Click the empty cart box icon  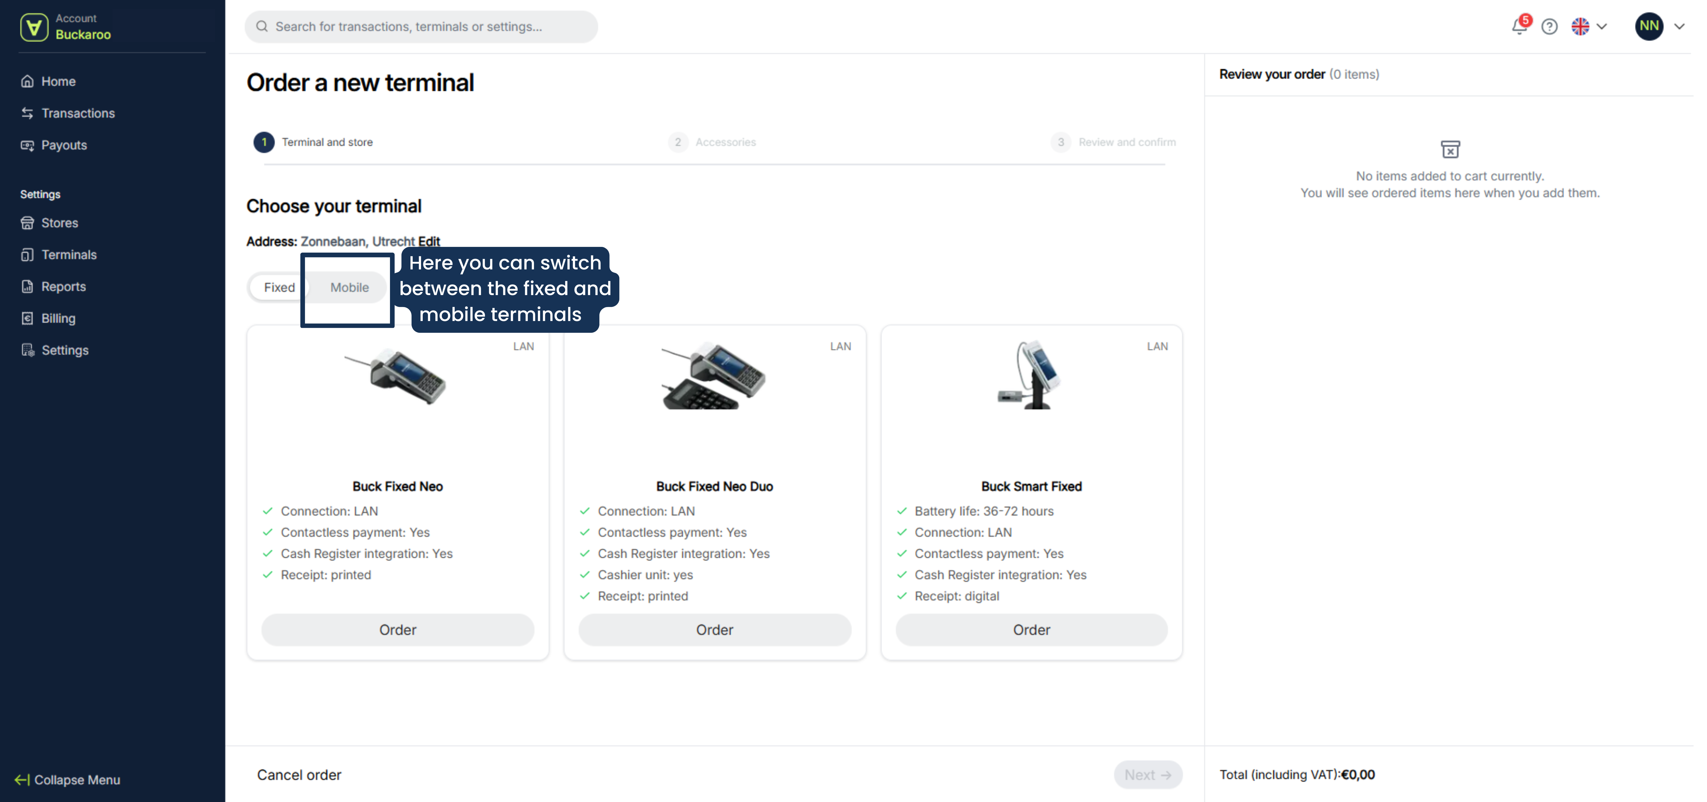pyautogui.click(x=1450, y=149)
